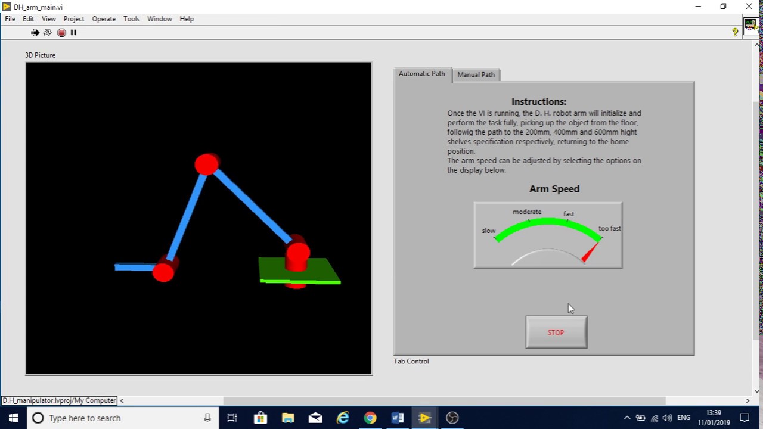Open File Explorer from the taskbar
763x429 pixels.
[288, 418]
